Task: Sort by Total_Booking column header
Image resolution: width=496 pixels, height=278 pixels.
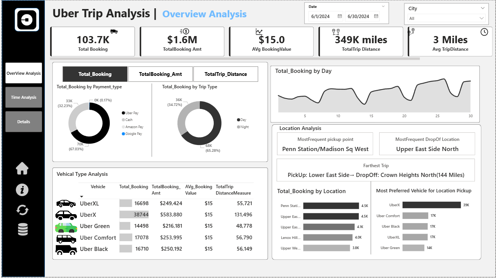Action: (x=134, y=187)
